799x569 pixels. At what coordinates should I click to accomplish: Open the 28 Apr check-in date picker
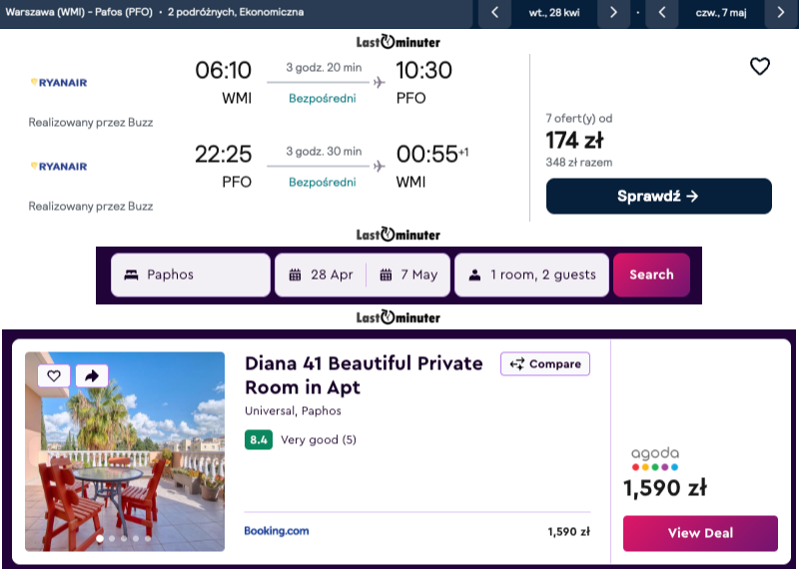point(321,275)
